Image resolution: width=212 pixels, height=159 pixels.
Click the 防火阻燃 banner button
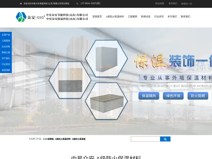click(198, 96)
